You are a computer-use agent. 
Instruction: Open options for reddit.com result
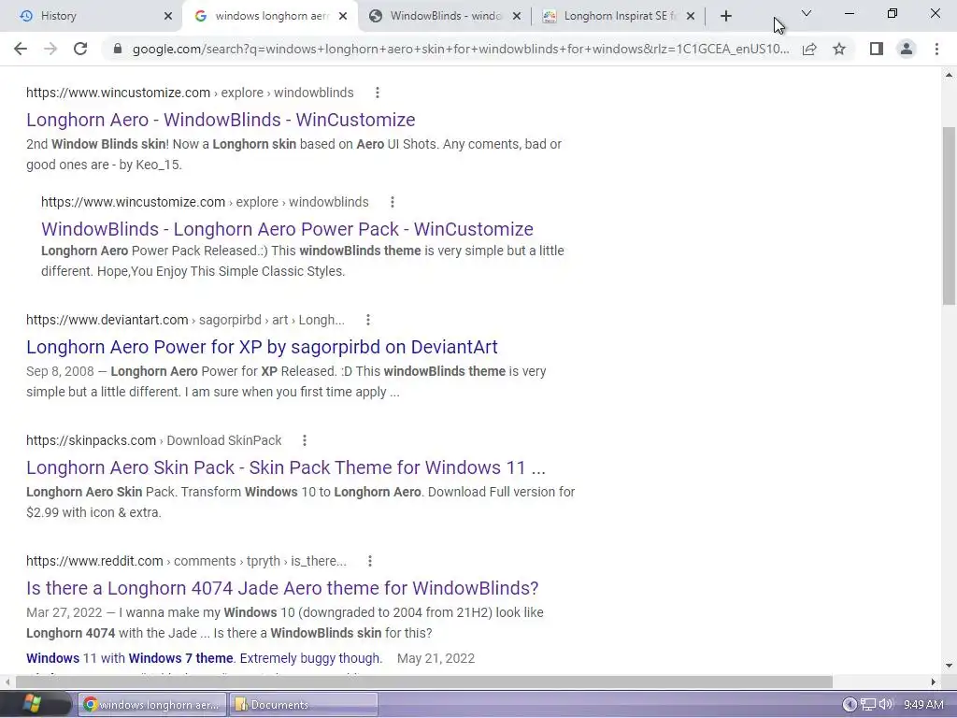370,561
